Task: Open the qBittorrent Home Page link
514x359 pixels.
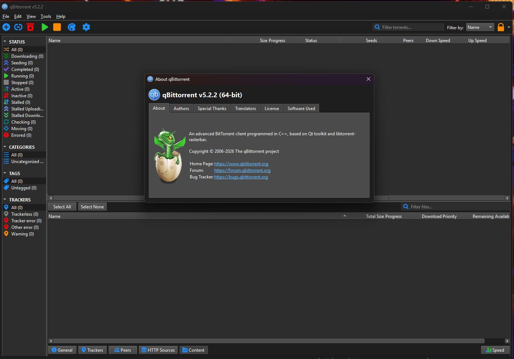Action: coord(241,164)
